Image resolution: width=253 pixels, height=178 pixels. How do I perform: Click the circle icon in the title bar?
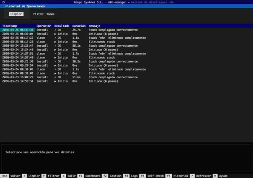click(x=3, y=2)
